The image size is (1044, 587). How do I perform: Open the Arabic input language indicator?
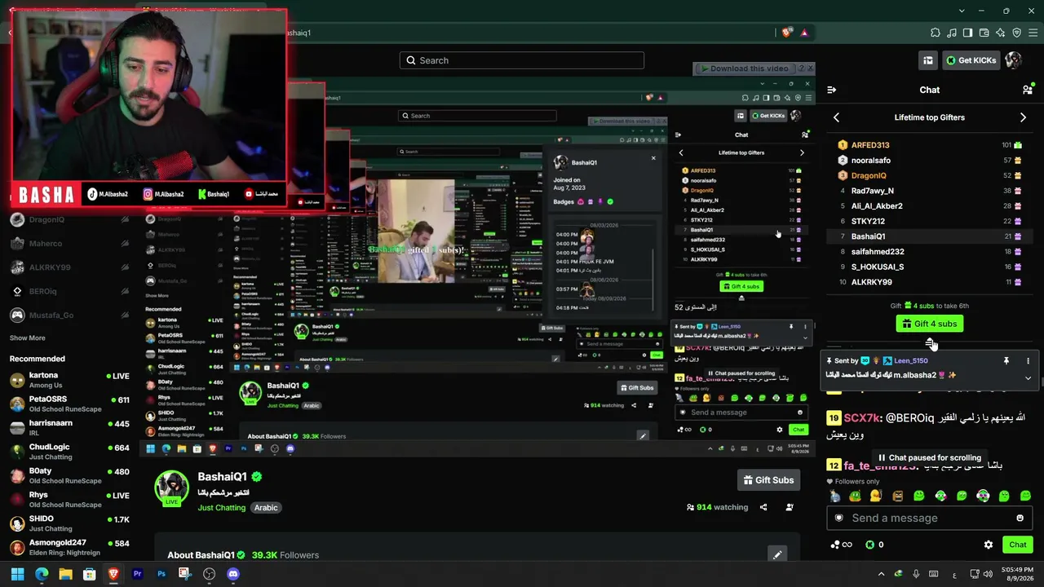click(x=954, y=574)
